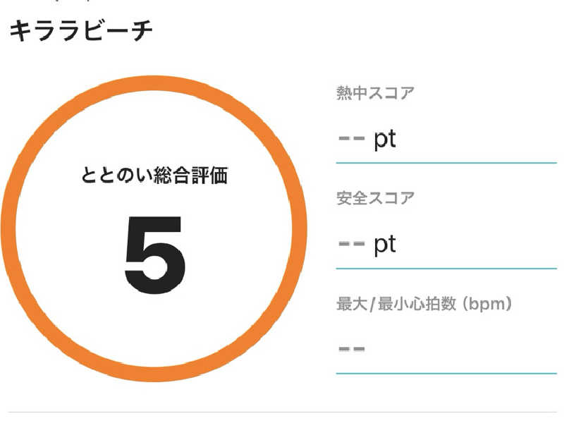Click the large number 5 score
The height and width of the screenshot is (423, 564).
(x=154, y=255)
